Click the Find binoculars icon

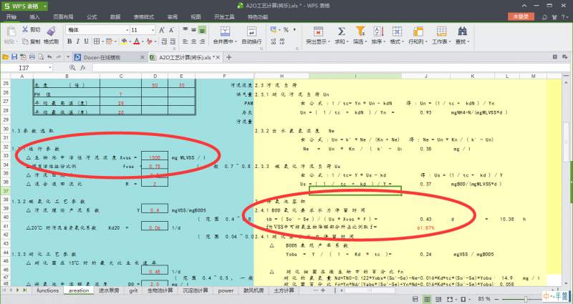tap(462, 31)
